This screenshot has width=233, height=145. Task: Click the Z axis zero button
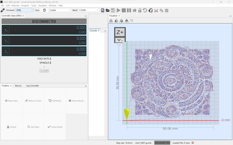[6, 51]
